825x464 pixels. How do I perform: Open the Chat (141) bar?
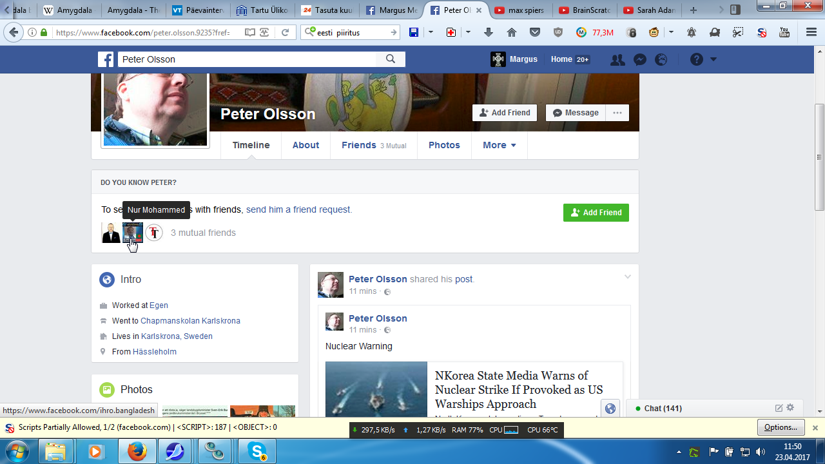coord(714,408)
